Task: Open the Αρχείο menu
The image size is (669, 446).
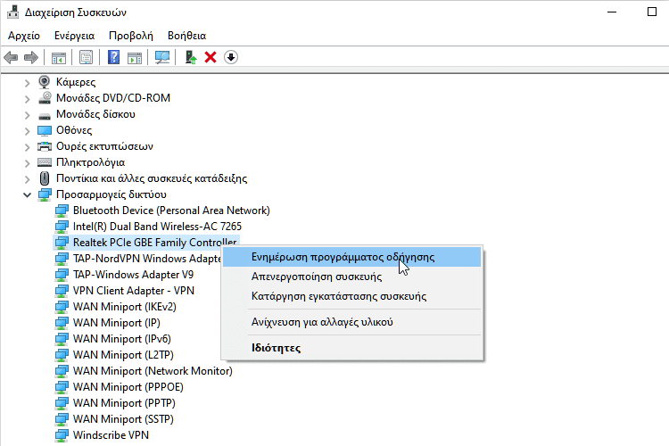Action: 24,36
